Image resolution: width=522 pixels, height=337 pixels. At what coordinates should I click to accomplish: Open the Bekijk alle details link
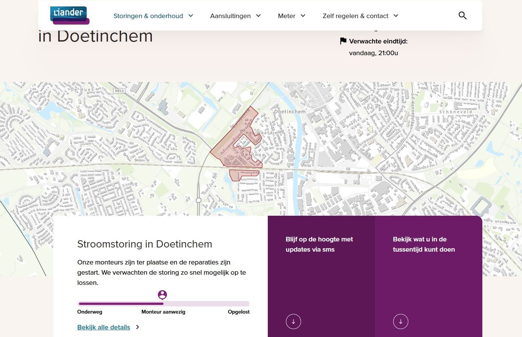(x=103, y=327)
